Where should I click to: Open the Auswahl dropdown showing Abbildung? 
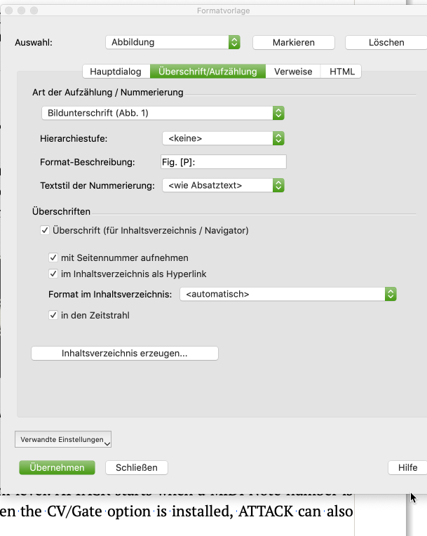pos(172,42)
